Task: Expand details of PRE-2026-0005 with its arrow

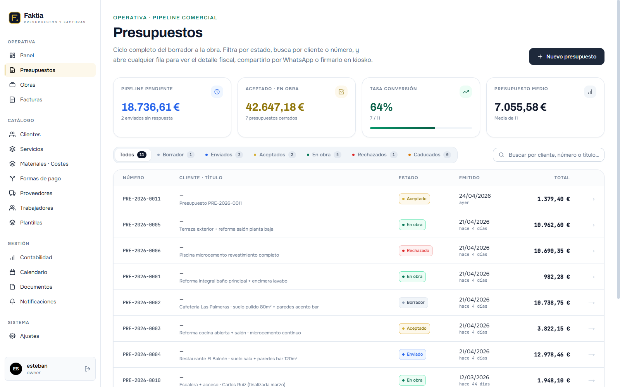Action: pyautogui.click(x=592, y=225)
